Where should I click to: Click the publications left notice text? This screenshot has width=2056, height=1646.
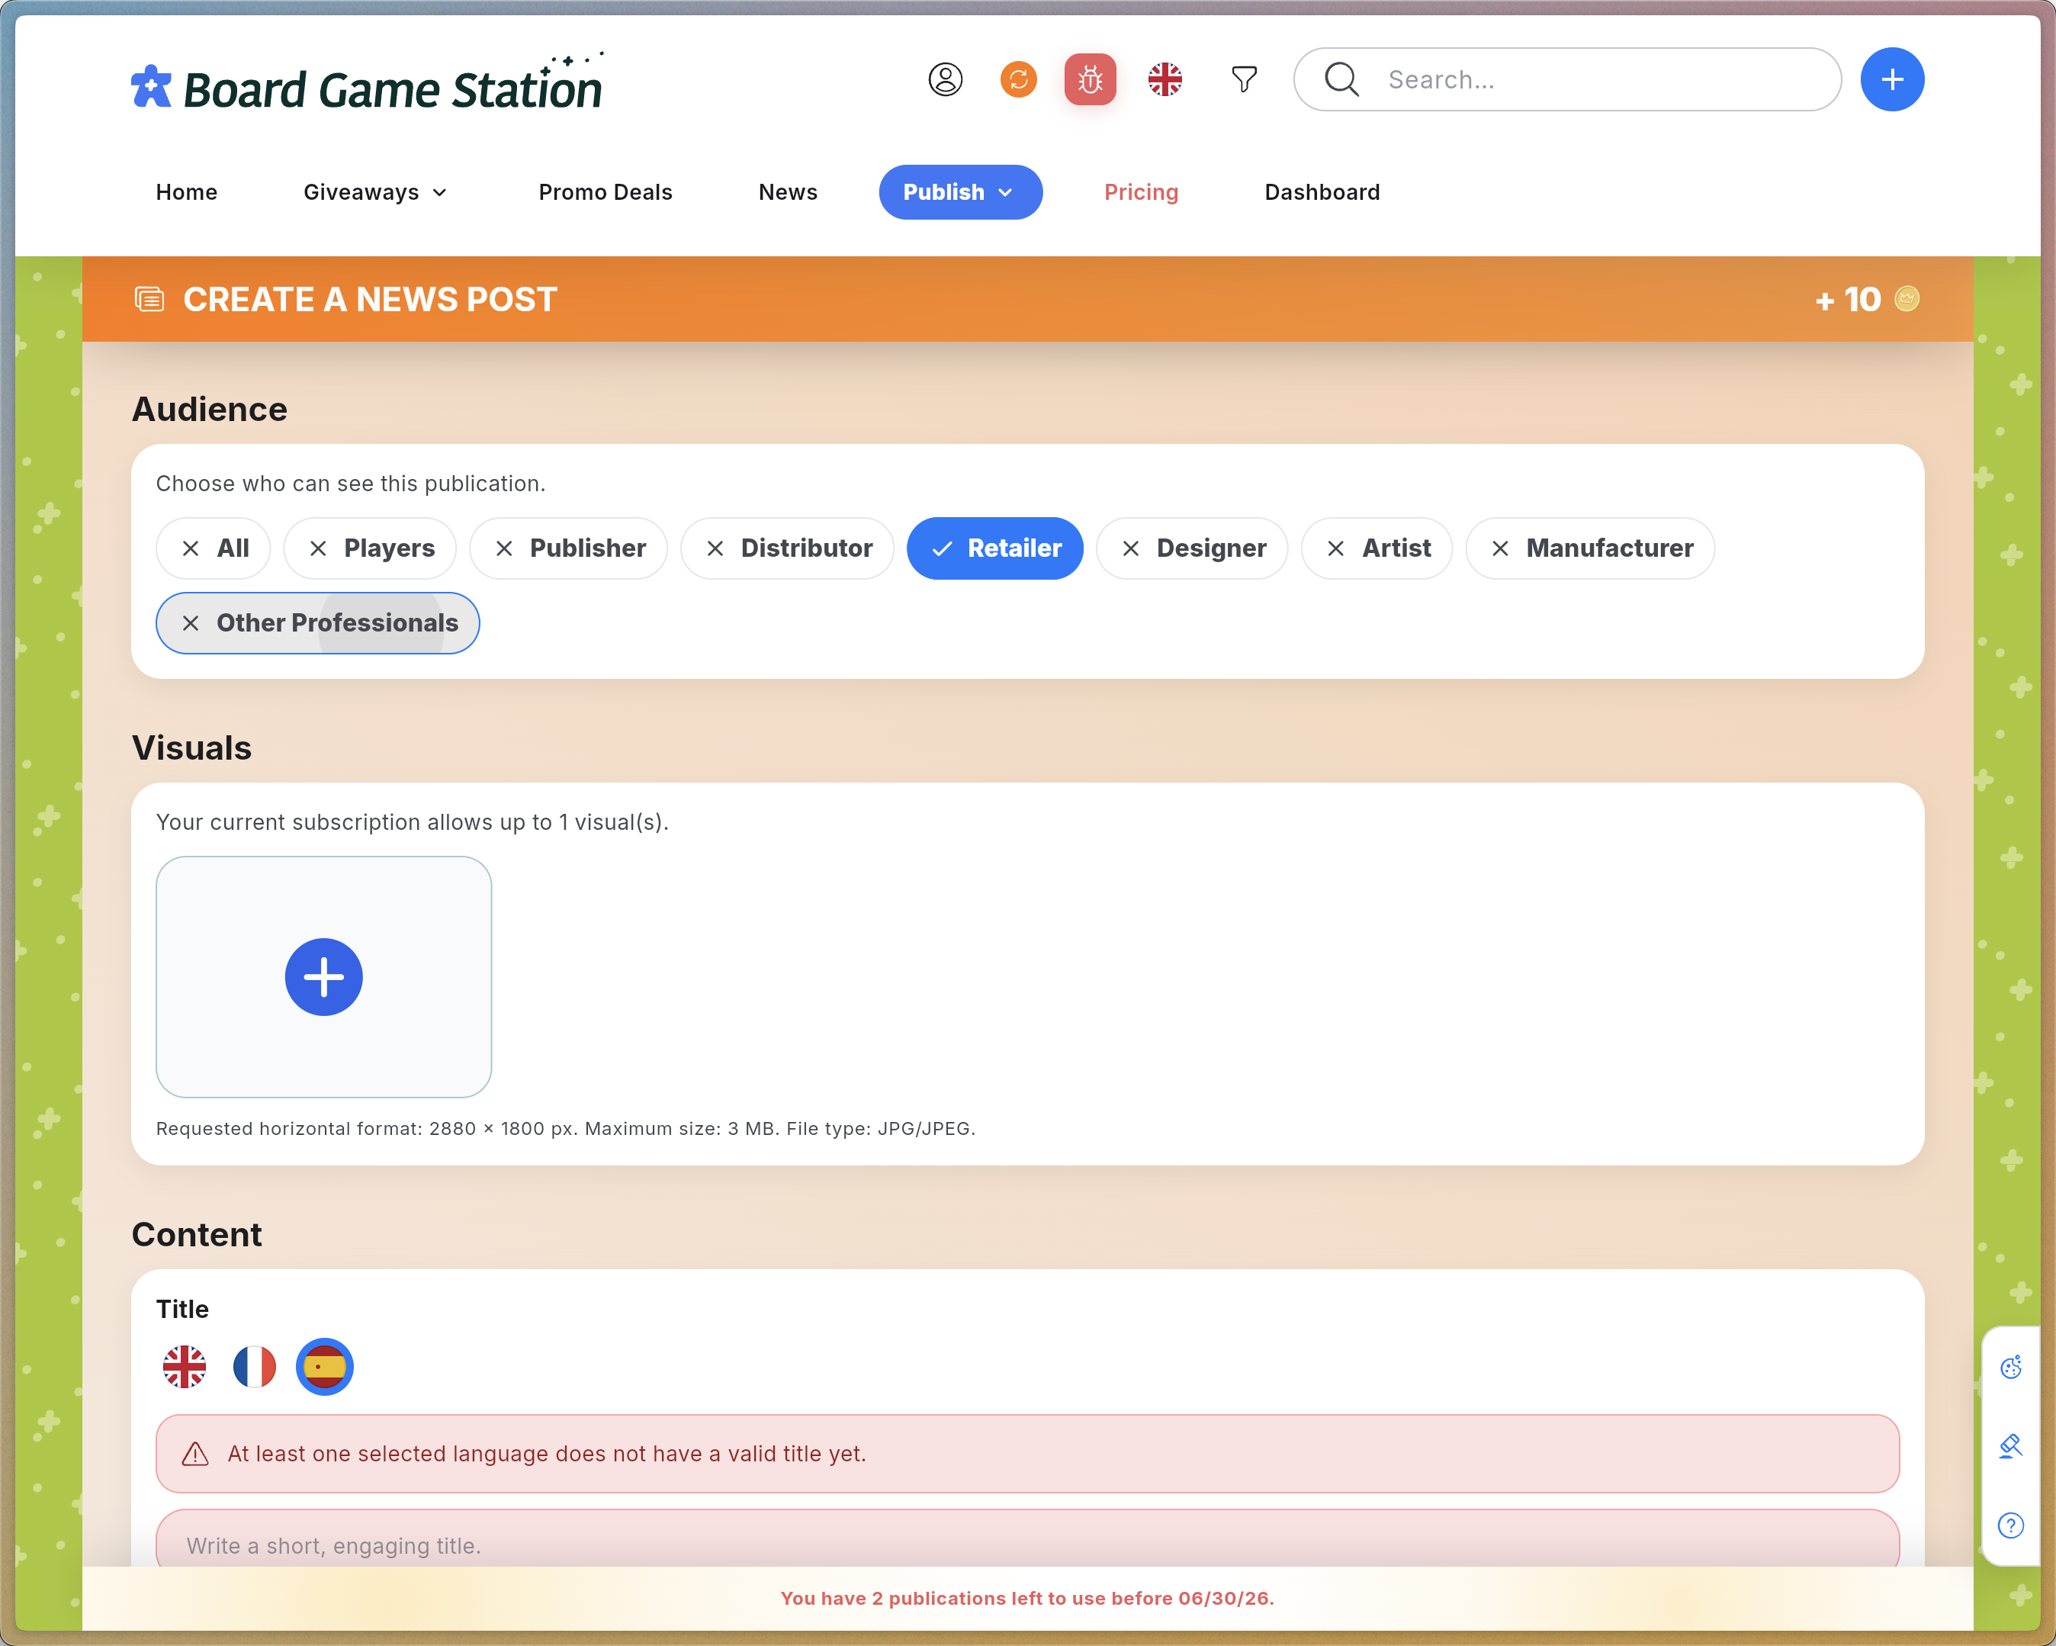point(1028,1598)
